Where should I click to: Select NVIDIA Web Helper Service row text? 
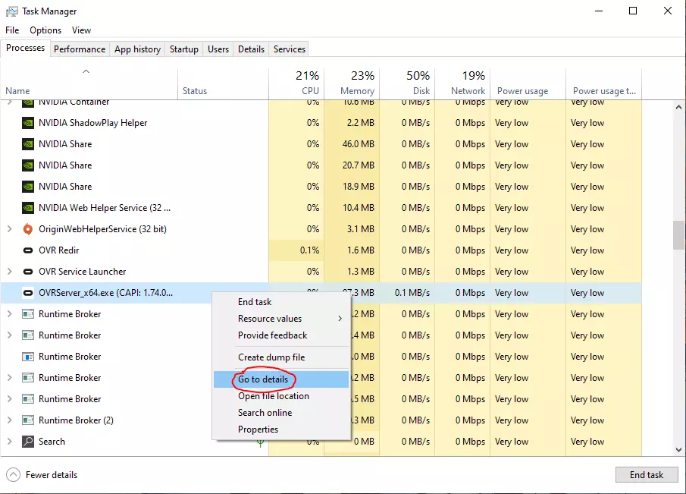pos(105,208)
